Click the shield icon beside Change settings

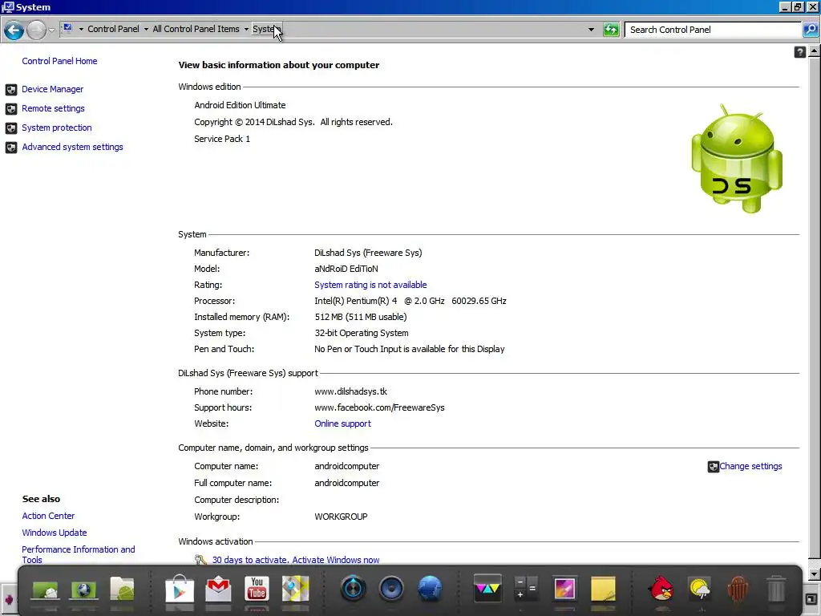coord(713,467)
